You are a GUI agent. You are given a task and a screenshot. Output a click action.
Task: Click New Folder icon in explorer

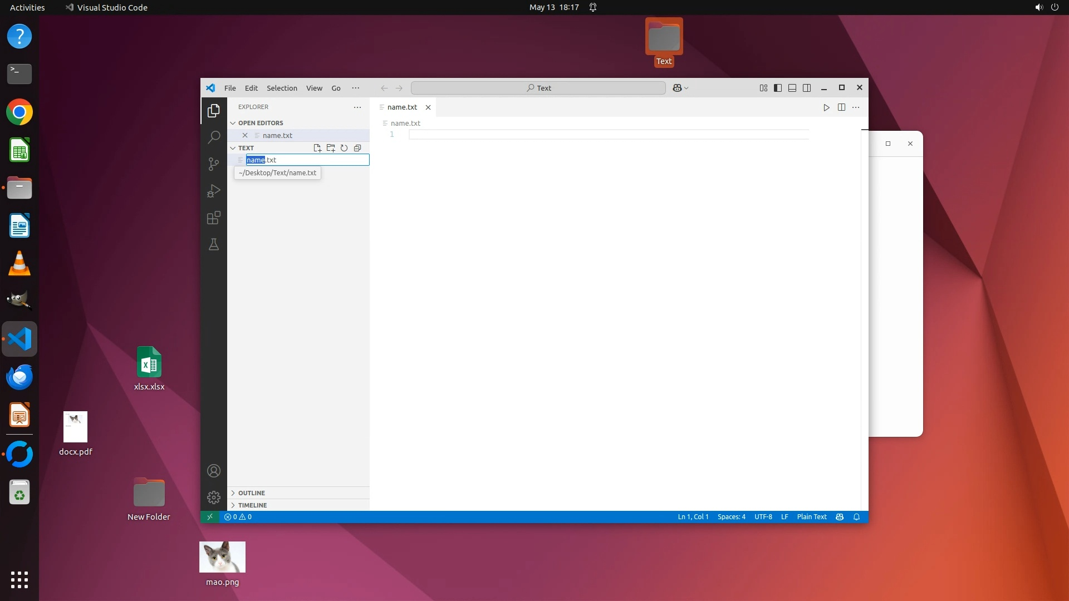click(331, 148)
